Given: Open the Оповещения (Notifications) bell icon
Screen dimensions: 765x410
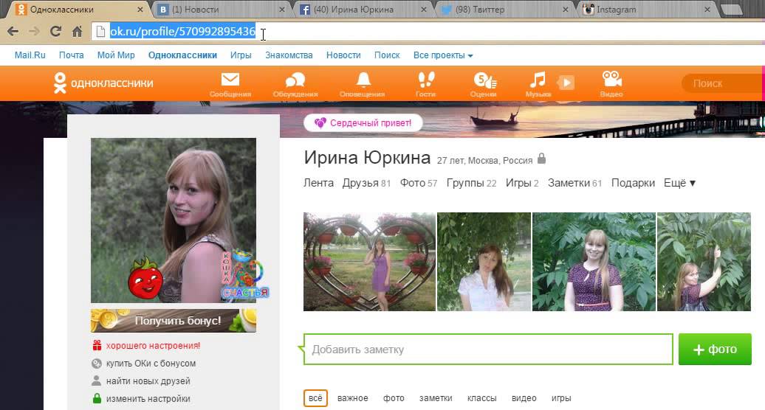Looking at the screenshot, I should [x=363, y=80].
